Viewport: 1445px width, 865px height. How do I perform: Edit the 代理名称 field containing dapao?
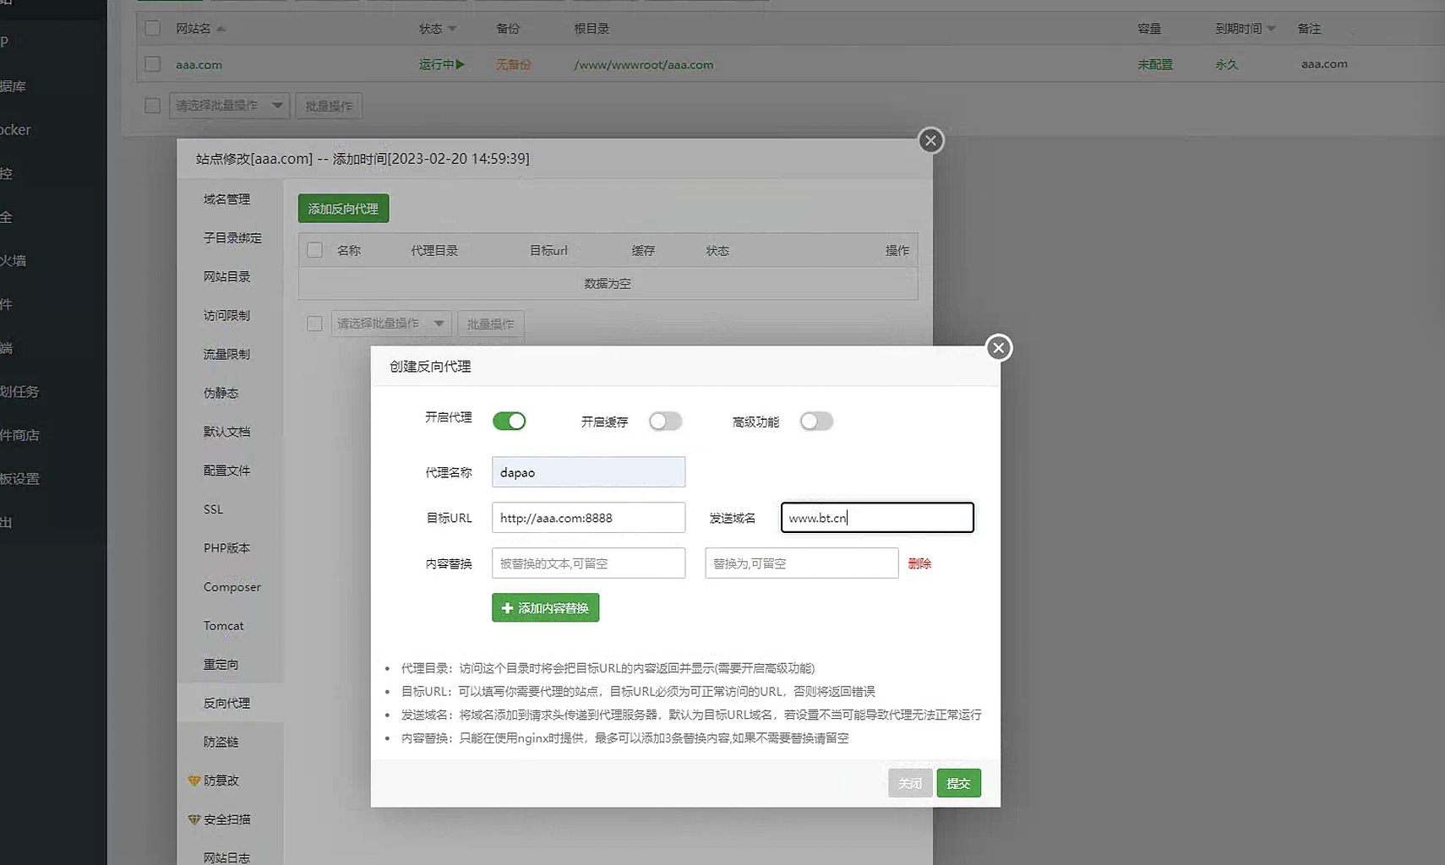point(588,472)
